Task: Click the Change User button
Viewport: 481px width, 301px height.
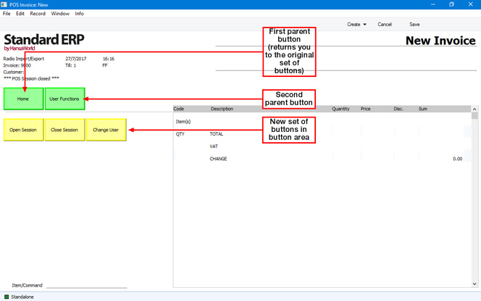Action: [x=106, y=130]
